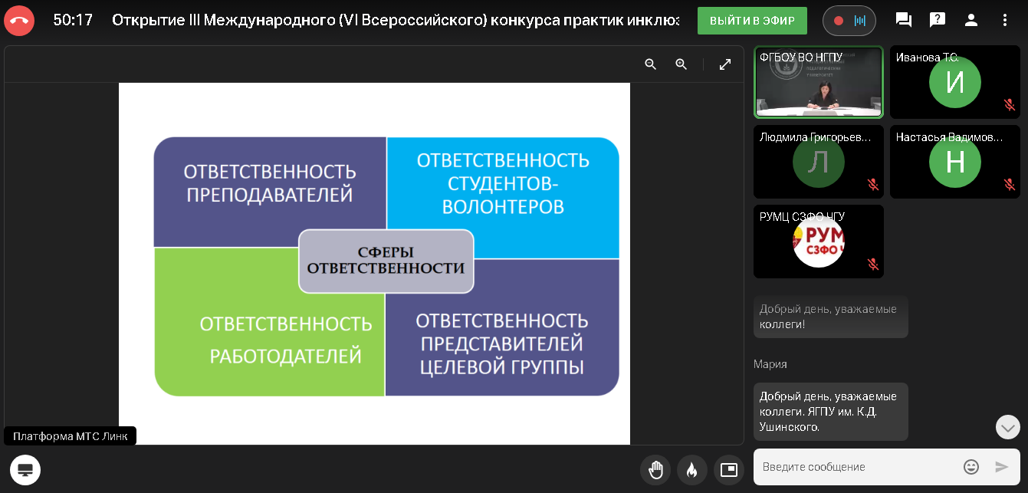Click the red hang-up call button
This screenshot has height=493, width=1028.
coord(19,21)
